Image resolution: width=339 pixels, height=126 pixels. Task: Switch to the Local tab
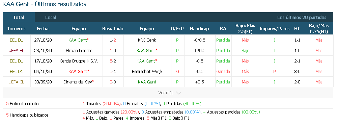click(51, 18)
